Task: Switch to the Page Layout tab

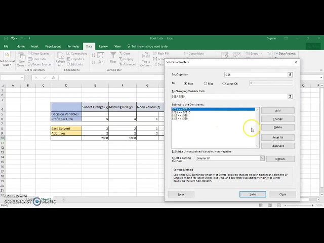Action: pyautogui.click(x=53, y=46)
